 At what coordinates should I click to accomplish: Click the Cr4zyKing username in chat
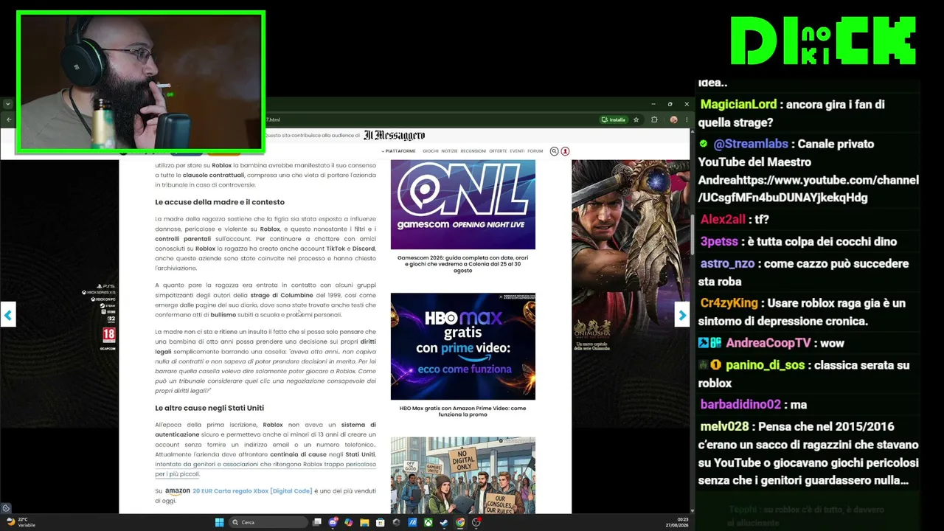(729, 303)
